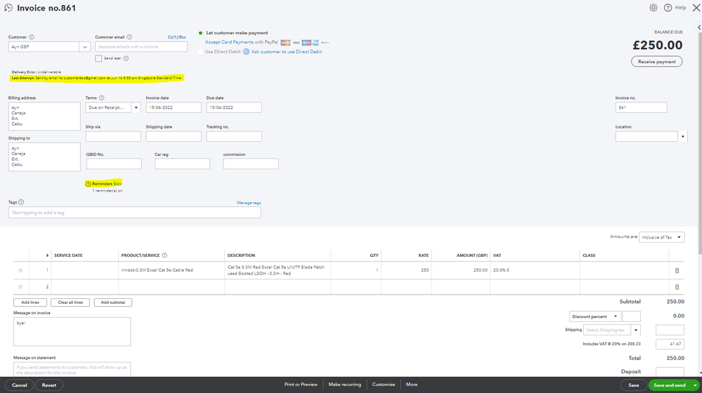702x393 pixels.
Task: Click Ask customer to use Direct Debit link
Action: (287, 52)
